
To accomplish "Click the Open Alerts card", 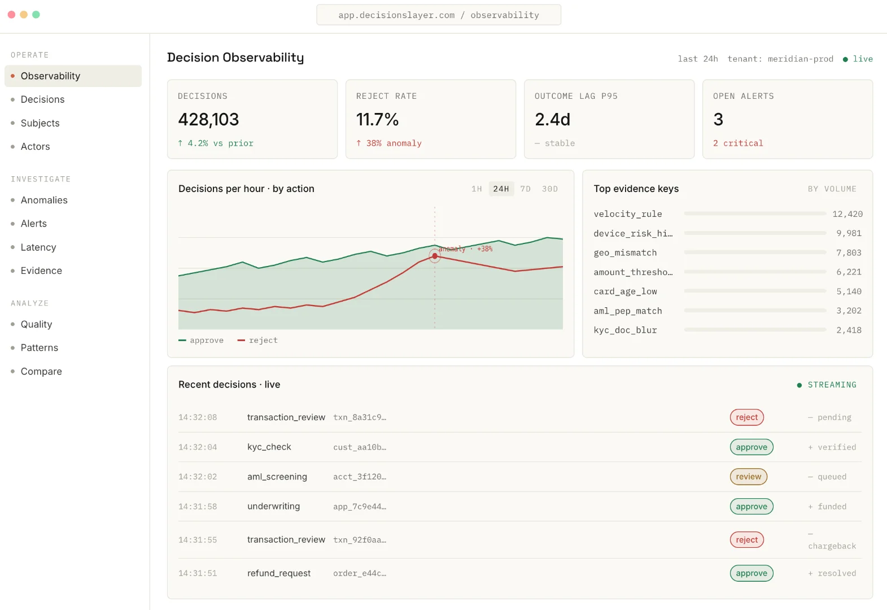I will point(788,119).
